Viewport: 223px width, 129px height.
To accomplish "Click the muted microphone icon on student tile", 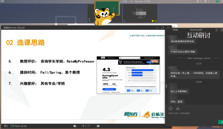I will (125, 21).
